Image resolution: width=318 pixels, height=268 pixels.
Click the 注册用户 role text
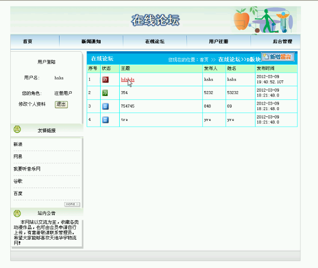[63, 93]
